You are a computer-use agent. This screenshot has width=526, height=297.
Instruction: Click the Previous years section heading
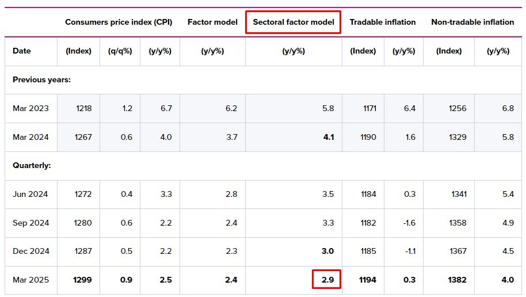[x=41, y=80]
